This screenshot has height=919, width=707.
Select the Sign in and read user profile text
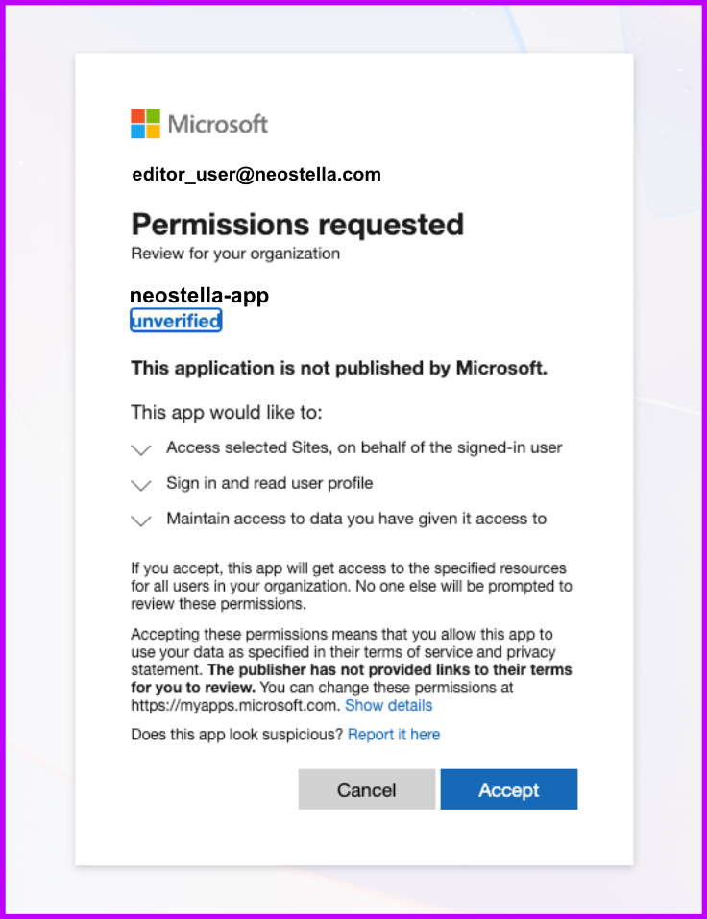pyautogui.click(x=270, y=483)
